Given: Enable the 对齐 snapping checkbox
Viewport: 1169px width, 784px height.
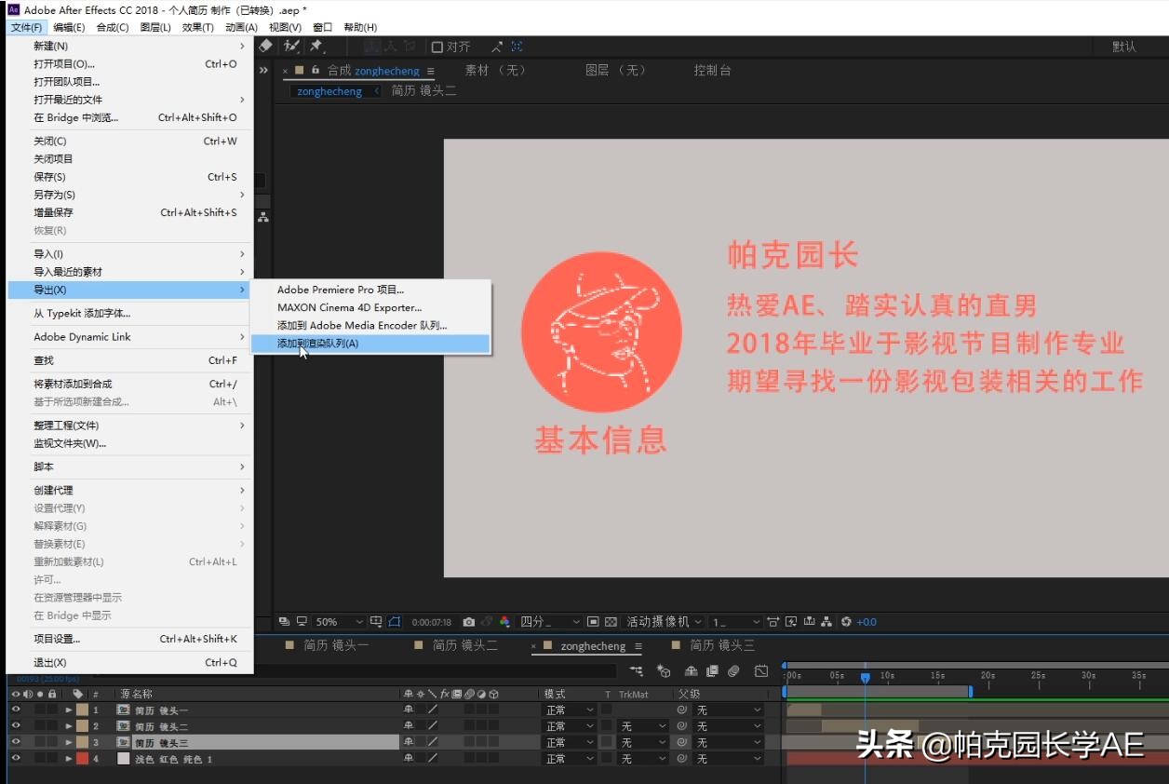Looking at the screenshot, I should (437, 47).
